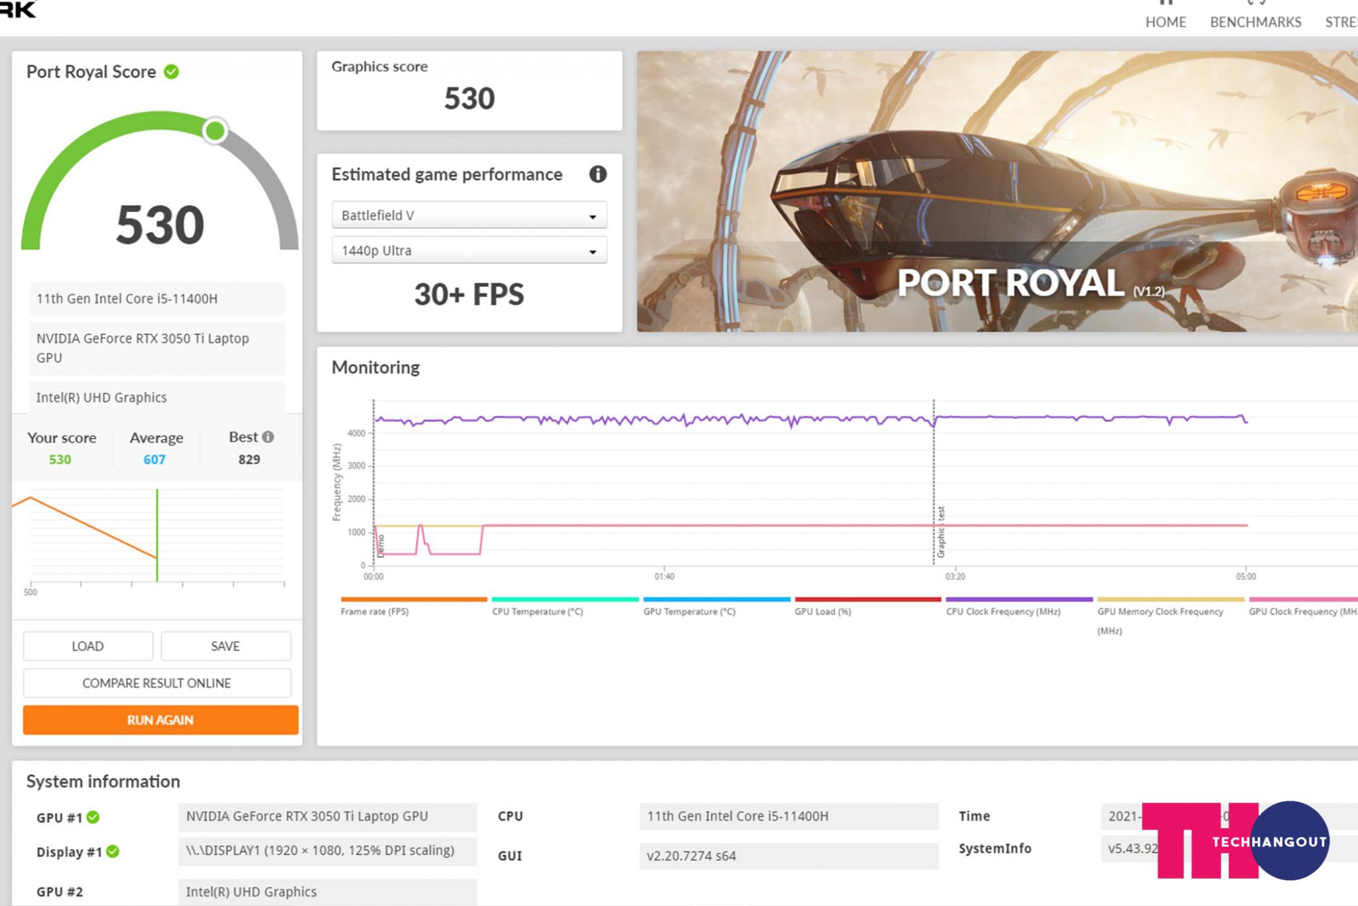
Task: Click the Display #1 DISPLAY1 field
Action: pos(328,851)
